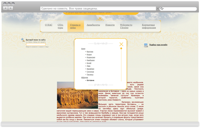Click the meerkats photo

point(77,95)
